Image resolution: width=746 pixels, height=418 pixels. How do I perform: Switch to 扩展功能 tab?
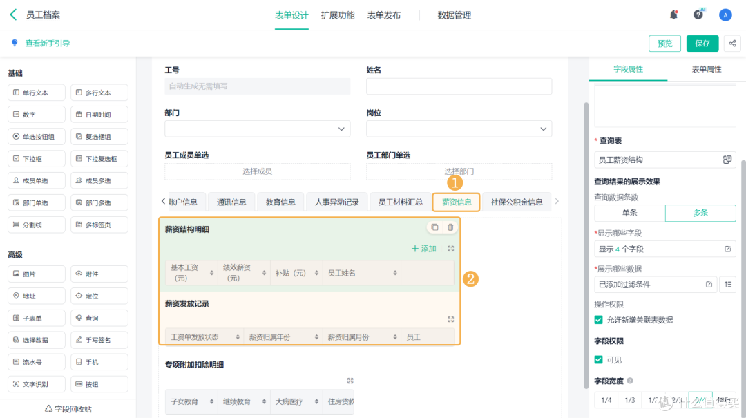pyautogui.click(x=337, y=15)
